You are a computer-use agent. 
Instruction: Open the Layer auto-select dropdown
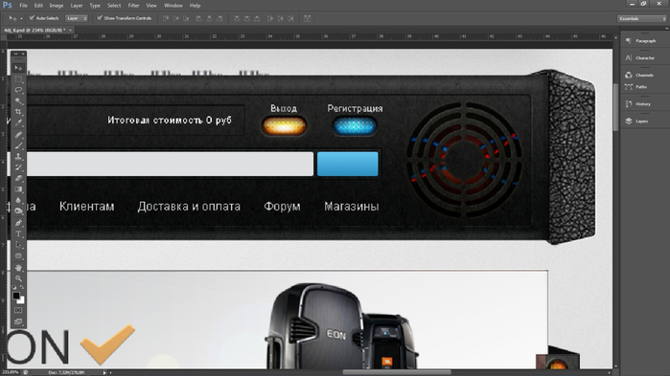tap(77, 18)
